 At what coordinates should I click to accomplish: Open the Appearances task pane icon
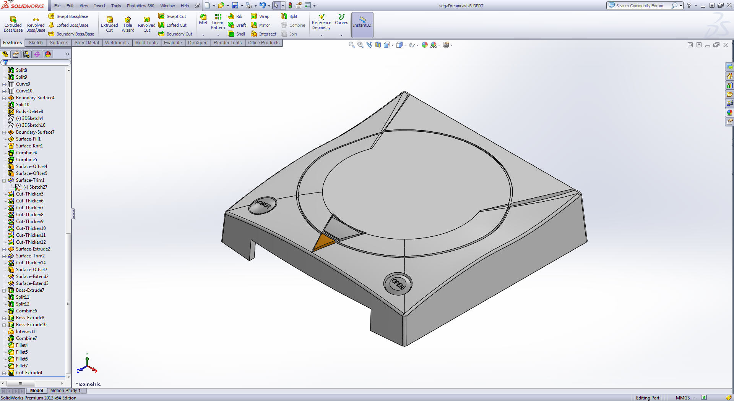tap(729, 113)
